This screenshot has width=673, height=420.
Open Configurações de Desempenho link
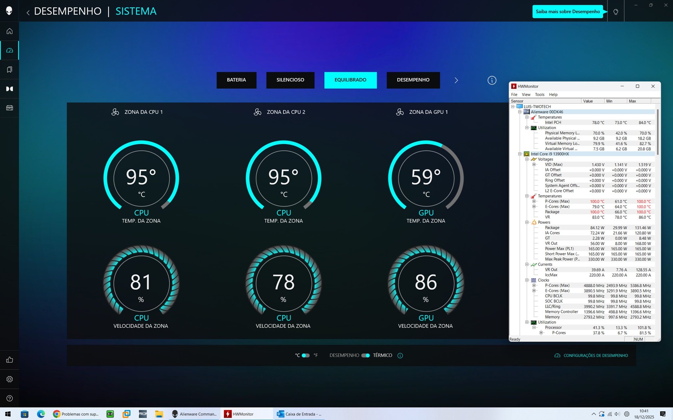click(x=595, y=355)
